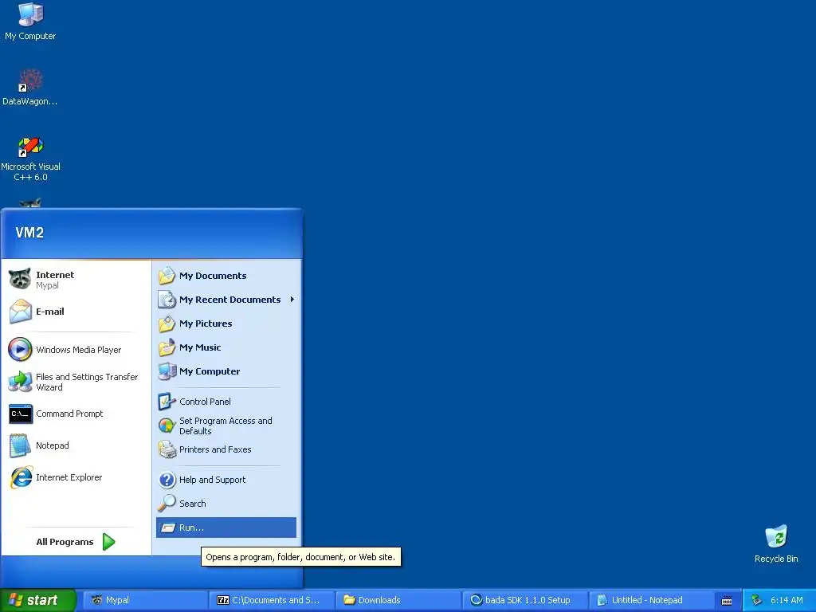Select the Recycle Bin desktop icon
This screenshot has width=816, height=612.
coord(776,543)
